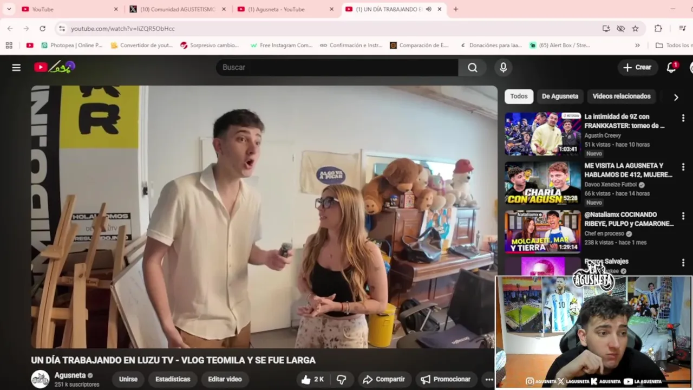This screenshot has width=693, height=390.
Task: Switch to the Comunidad AGUSTETISMO tab
Action: [177, 9]
